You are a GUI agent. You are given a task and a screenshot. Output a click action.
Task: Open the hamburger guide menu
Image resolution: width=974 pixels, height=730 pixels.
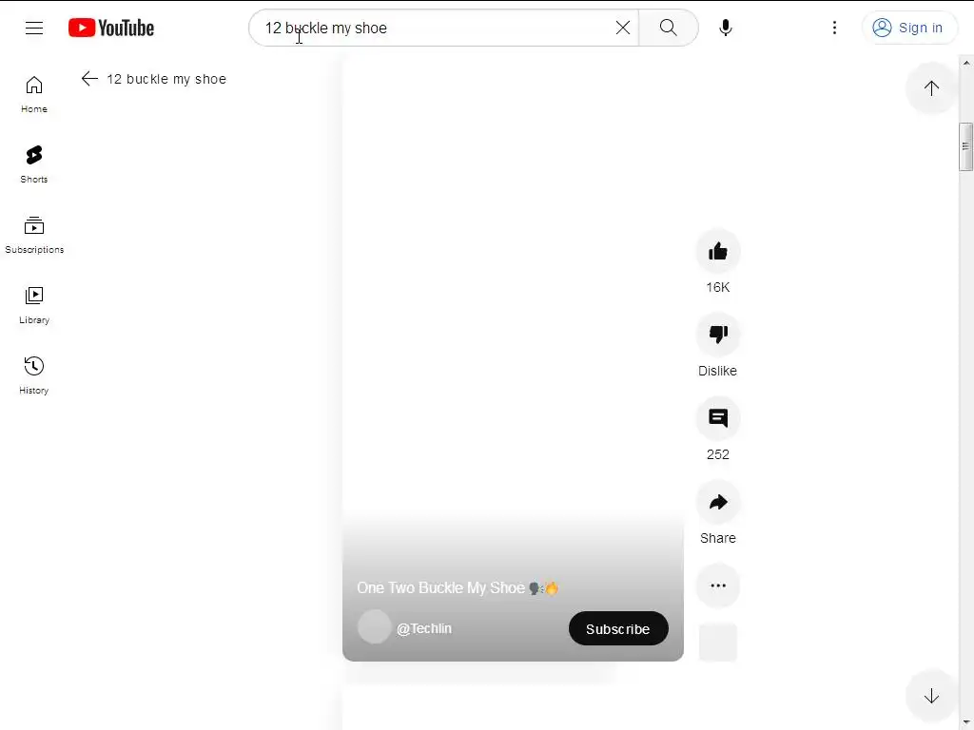coord(34,28)
